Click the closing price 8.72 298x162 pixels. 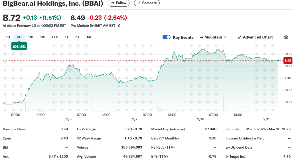[x=11, y=18]
